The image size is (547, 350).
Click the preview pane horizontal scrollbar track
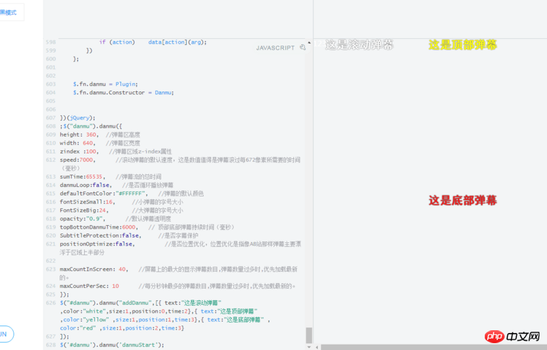(433, 347)
